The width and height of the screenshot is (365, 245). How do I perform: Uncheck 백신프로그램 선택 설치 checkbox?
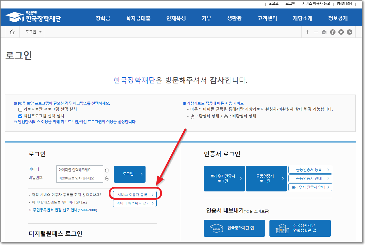20,116
